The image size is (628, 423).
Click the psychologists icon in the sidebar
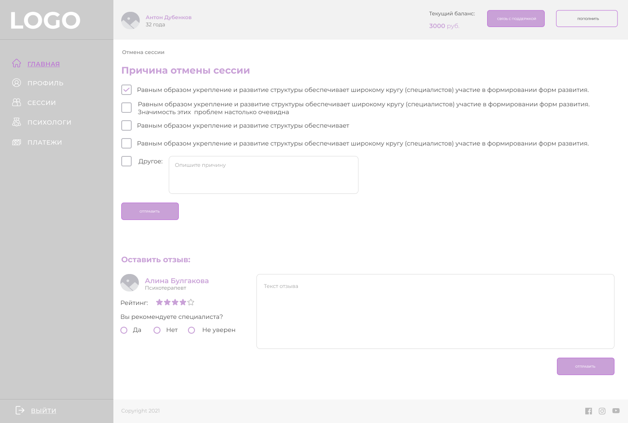coord(17,122)
